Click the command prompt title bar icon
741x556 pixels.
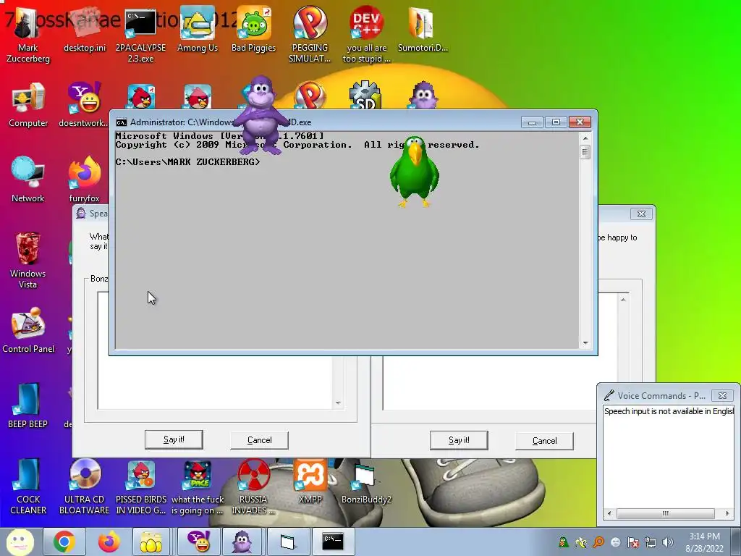tap(122, 122)
